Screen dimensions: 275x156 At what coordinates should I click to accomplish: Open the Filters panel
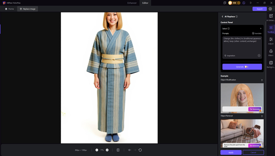pyautogui.click(x=271, y=52)
